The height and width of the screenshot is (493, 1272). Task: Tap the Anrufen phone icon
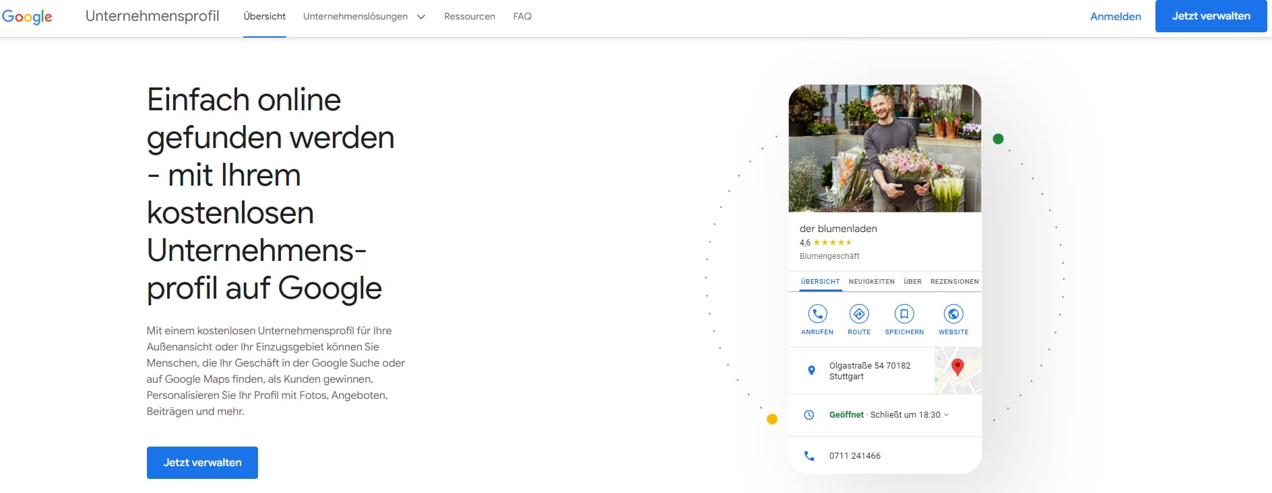pos(817,313)
